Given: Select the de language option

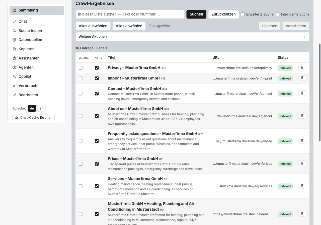Looking at the screenshot, I should coord(32,108).
